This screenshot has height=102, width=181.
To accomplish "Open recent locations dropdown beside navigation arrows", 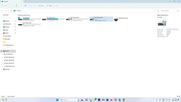I will (8, 11).
